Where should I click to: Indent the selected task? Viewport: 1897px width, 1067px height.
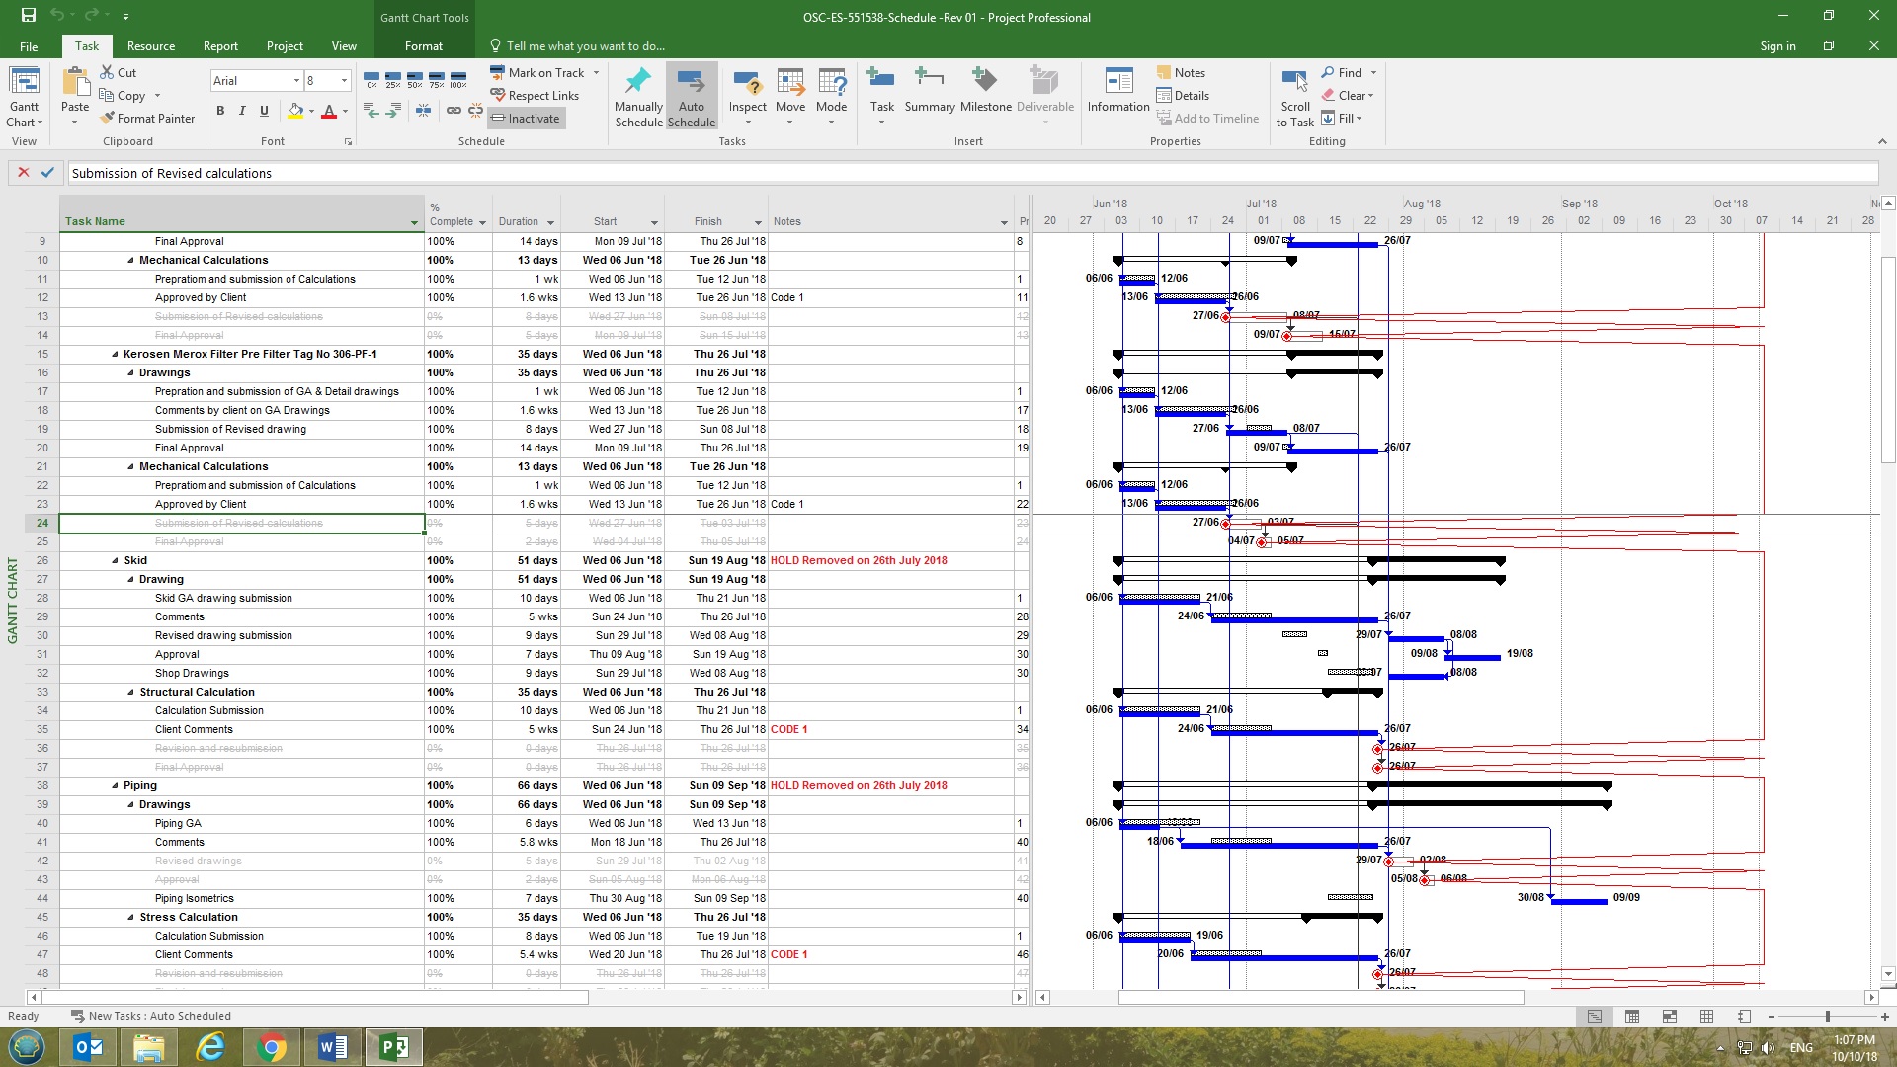[393, 111]
